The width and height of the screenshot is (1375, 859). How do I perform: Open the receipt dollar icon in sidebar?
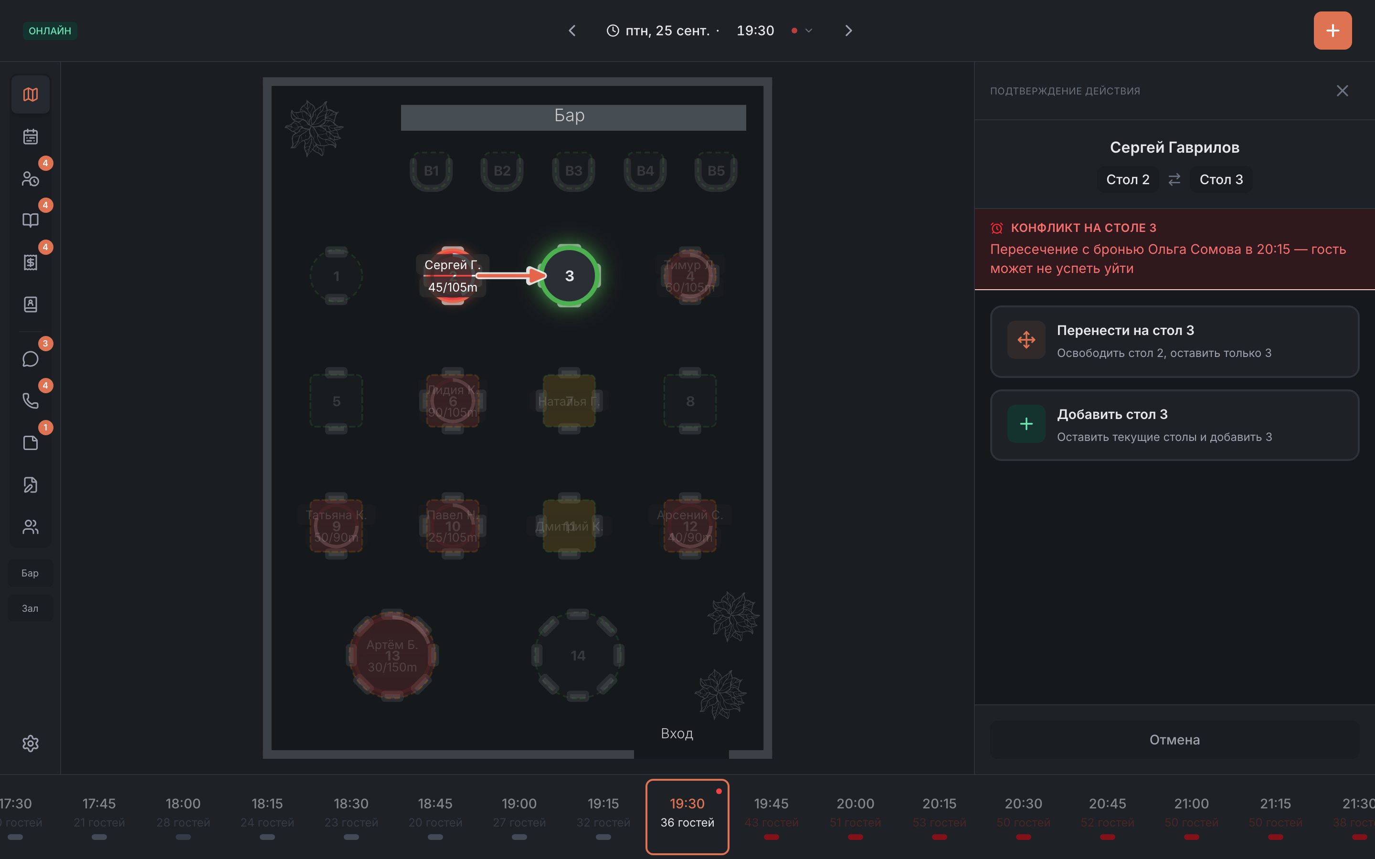click(30, 262)
